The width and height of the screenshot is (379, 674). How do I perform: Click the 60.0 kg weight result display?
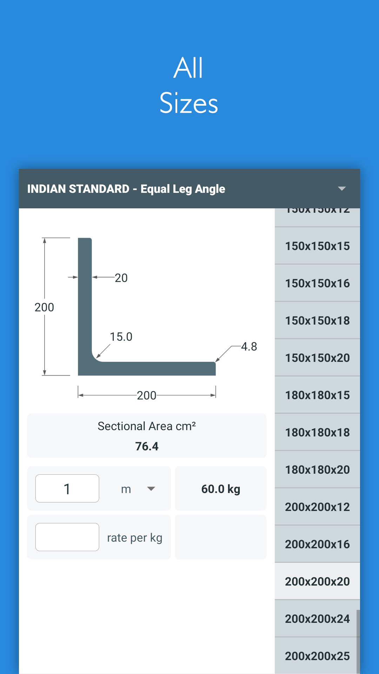[x=220, y=488]
